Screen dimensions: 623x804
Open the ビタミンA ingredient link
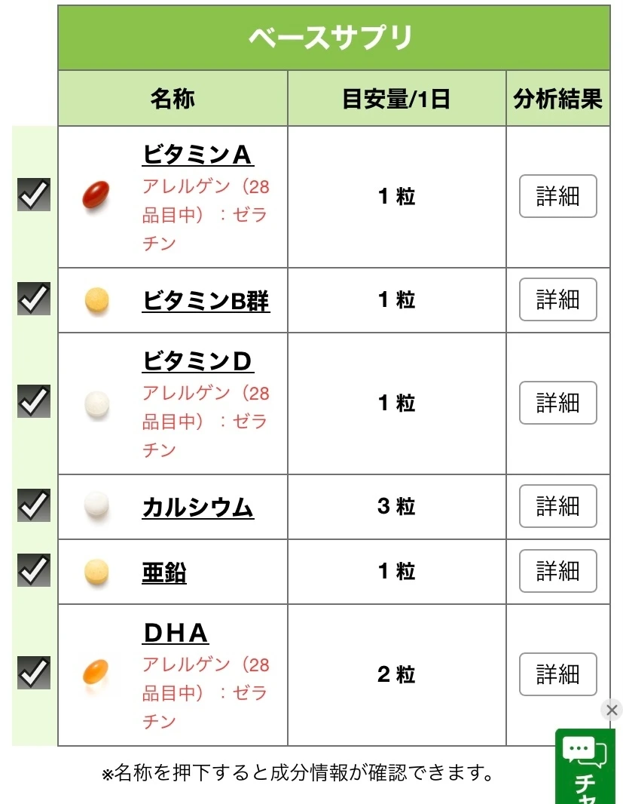pyautogui.click(x=197, y=155)
